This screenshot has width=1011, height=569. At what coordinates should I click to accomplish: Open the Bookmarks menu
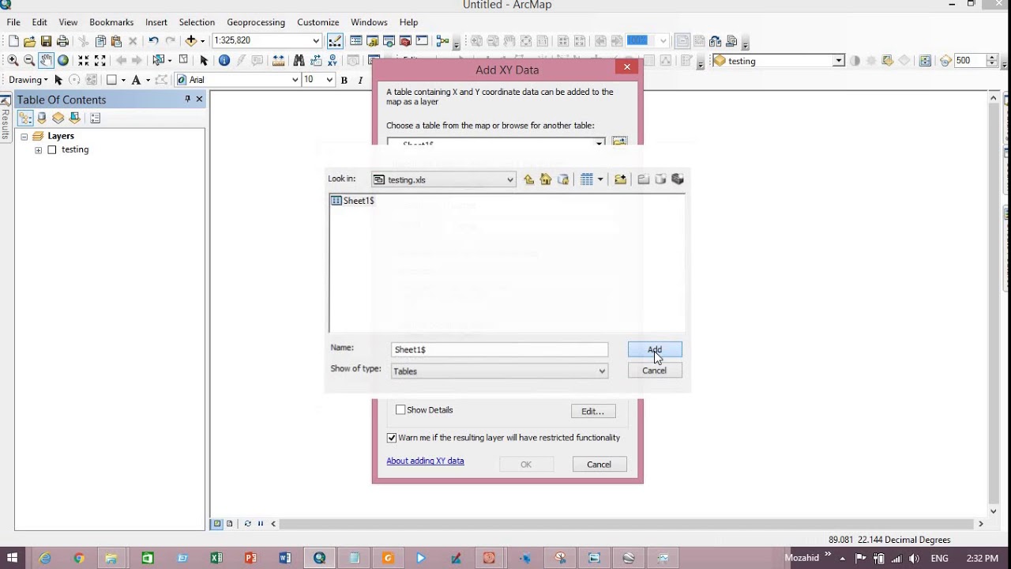[x=111, y=22]
